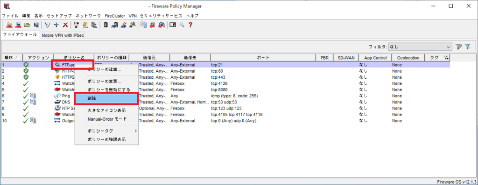This screenshot has height=185, width=478.
Task: Click the ポート column header
Action: 263,58
